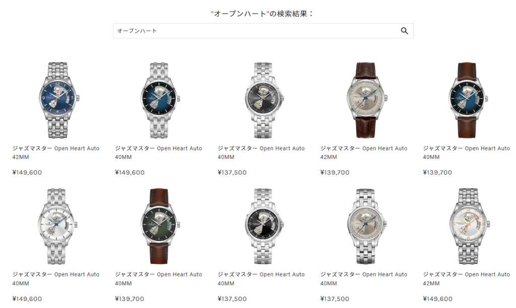Viewport: 516px width, 308px height.
Task: Open the green dial leather strap watch
Action: [160, 226]
